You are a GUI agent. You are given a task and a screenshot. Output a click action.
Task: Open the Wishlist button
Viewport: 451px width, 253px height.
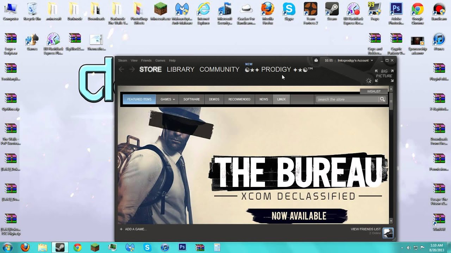pyautogui.click(x=374, y=91)
